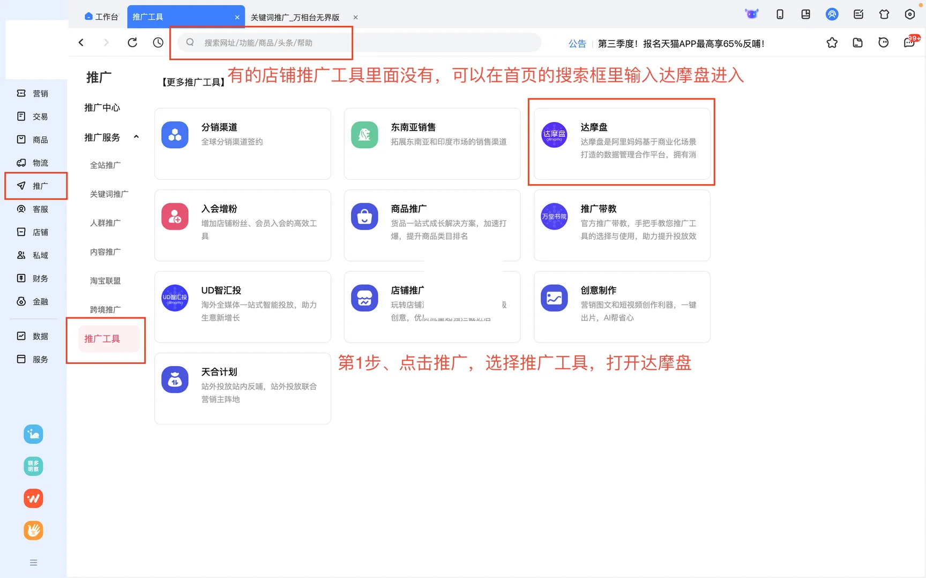Open messages showing the 99+ badge
This screenshot has width=926, height=578.
(x=909, y=42)
